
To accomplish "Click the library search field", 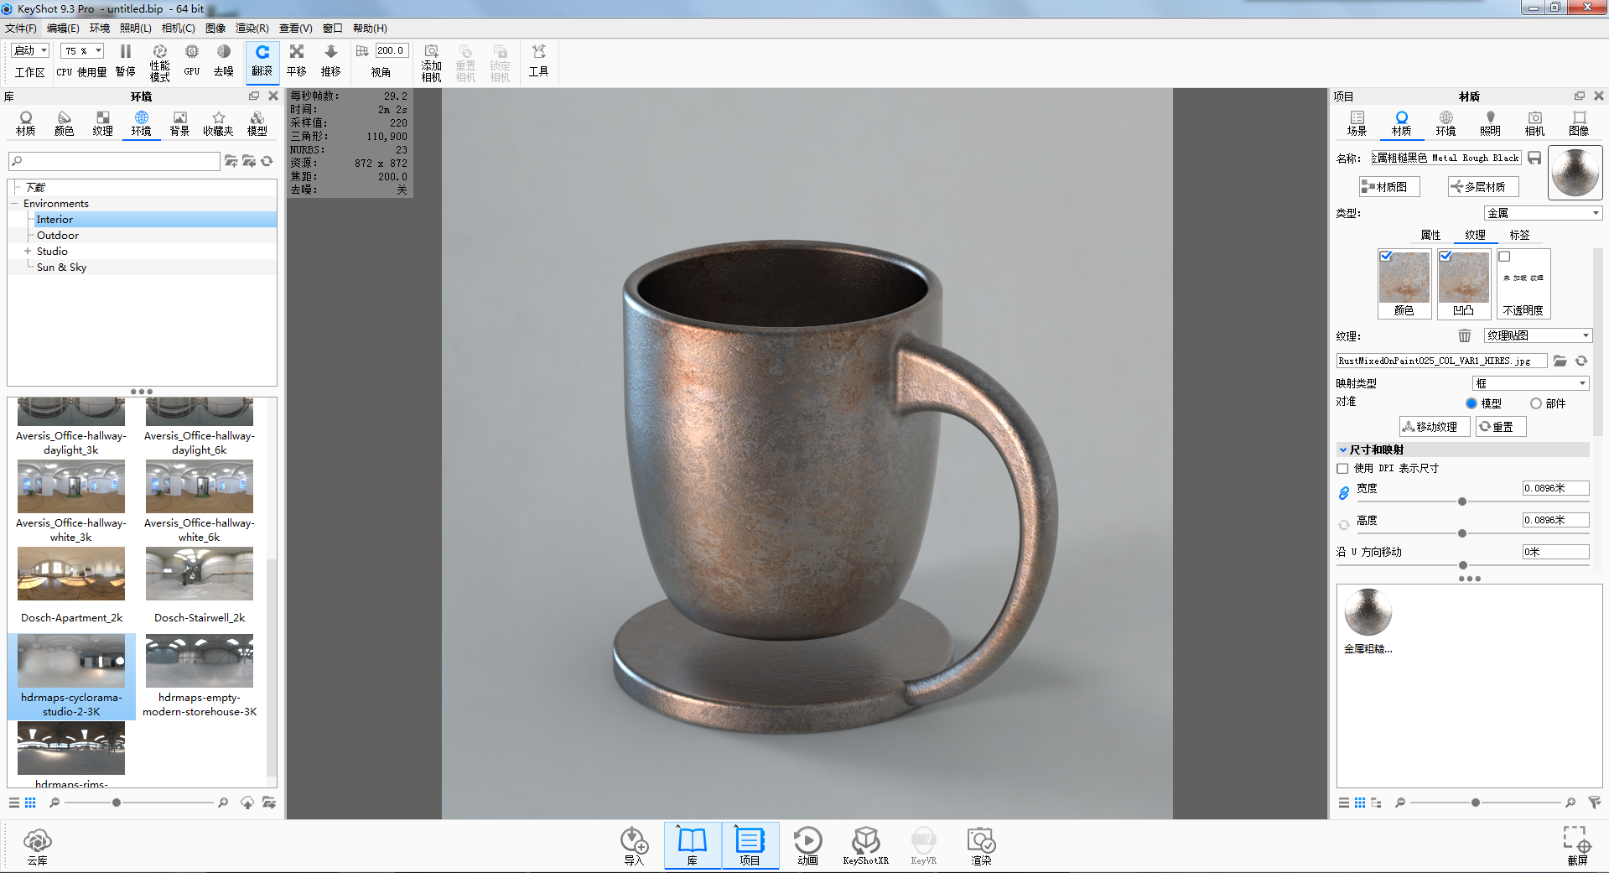I will [x=114, y=161].
